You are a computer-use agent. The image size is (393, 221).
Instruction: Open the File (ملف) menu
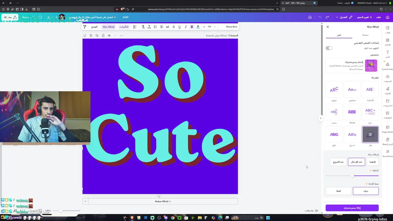379,17
